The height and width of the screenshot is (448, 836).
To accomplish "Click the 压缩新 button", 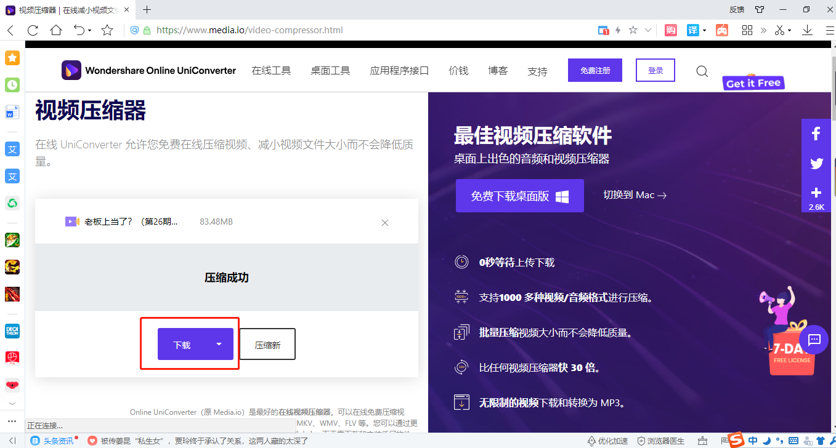I will 267,344.
